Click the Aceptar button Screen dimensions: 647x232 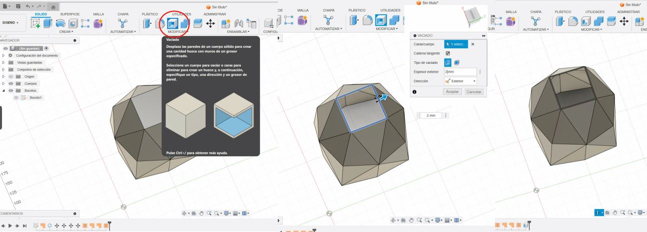[452, 92]
